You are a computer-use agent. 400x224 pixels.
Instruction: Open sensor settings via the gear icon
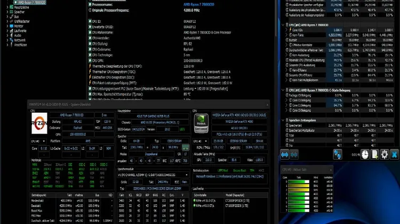tap(385, 155)
